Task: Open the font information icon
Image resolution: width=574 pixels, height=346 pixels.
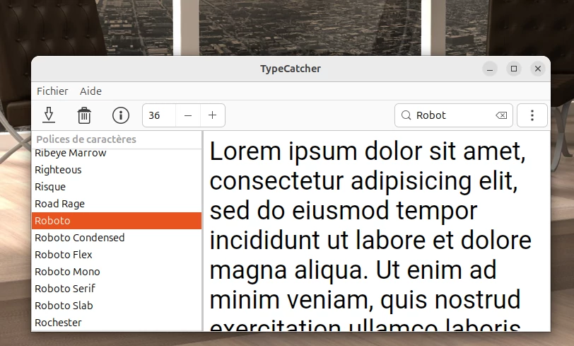Action: coord(120,115)
